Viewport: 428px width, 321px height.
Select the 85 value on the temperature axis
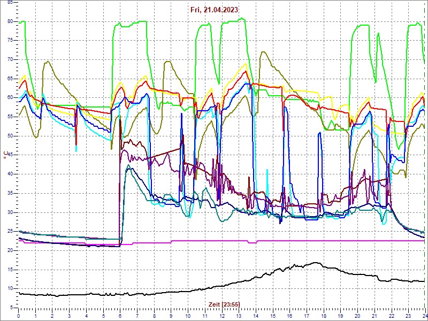pyautogui.click(x=10, y=3)
